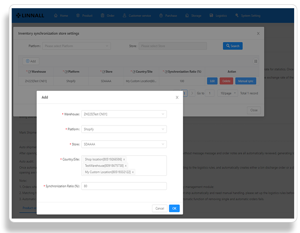This screenshot has width=300, height=233.
Task: Open the Platform filter dropdown in the sync settings dialog
Action: point(76,46)
